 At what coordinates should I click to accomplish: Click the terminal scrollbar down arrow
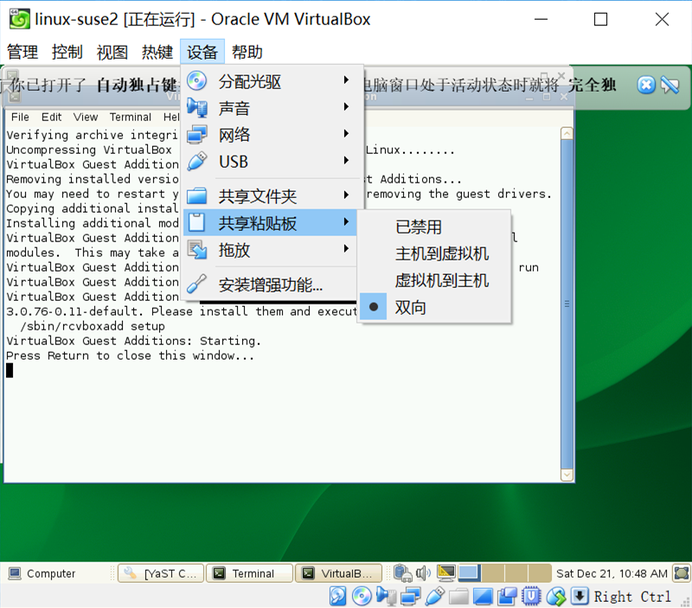click(567, 475)
